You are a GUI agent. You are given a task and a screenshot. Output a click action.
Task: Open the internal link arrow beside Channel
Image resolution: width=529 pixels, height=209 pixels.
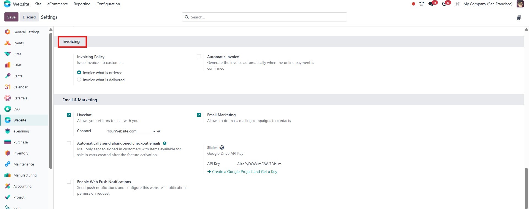point(159,131)
